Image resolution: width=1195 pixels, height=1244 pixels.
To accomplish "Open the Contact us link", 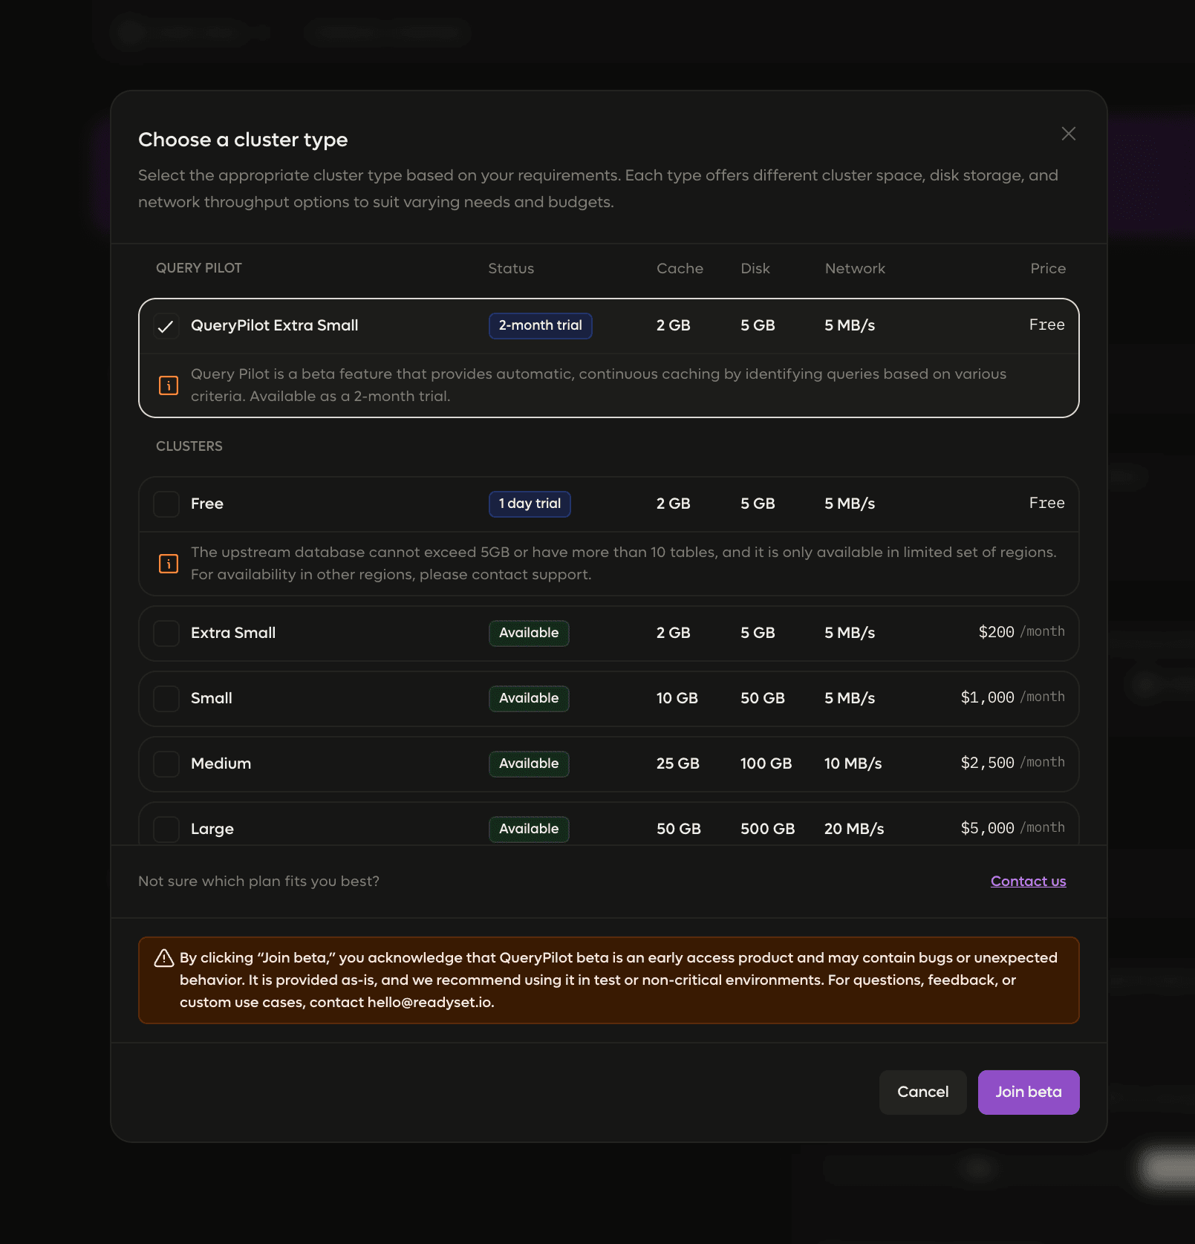I will tap(1028, 882).
